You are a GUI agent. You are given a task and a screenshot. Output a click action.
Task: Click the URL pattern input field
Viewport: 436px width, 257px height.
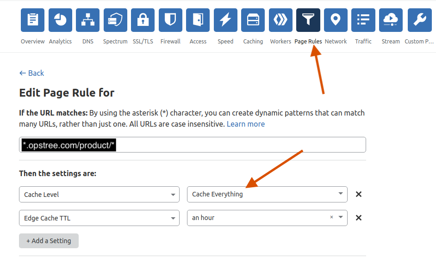point(231,145)
